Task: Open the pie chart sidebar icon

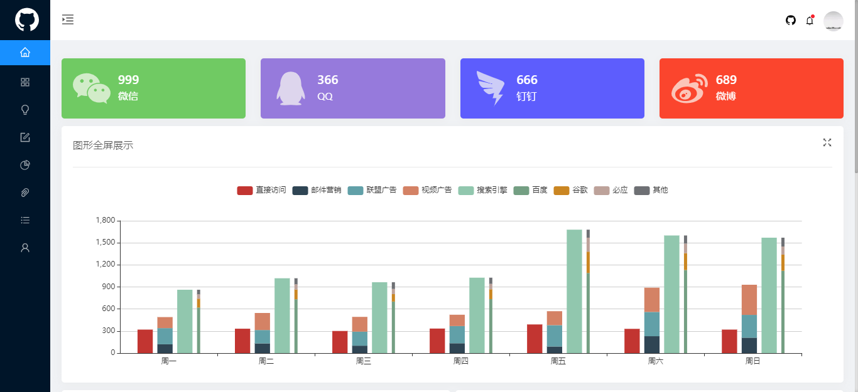Action: [x=25, y=165]
